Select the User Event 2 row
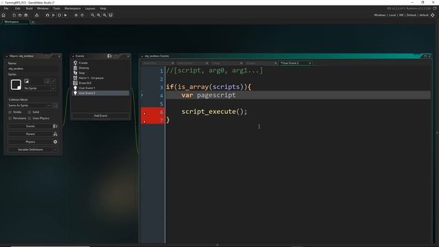Image resolution: width=439 pixels, height=247 pixels. pyautogui.click(x=101, y=93)
